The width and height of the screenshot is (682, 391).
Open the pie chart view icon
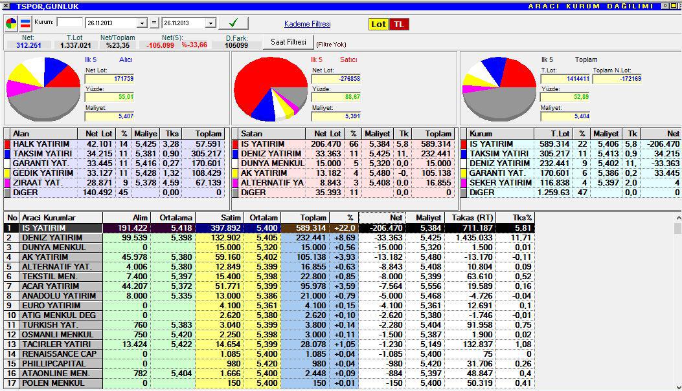(11, 23)
